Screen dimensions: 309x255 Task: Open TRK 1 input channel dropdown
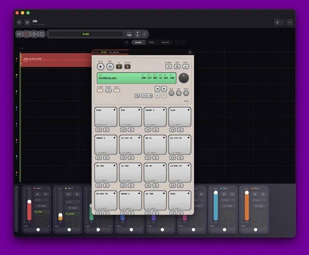(x=42, y=200)
